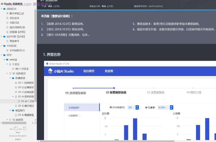Click page icon beside 01-5 模型测试
The image size is (216, 142).
coord(16,106)
